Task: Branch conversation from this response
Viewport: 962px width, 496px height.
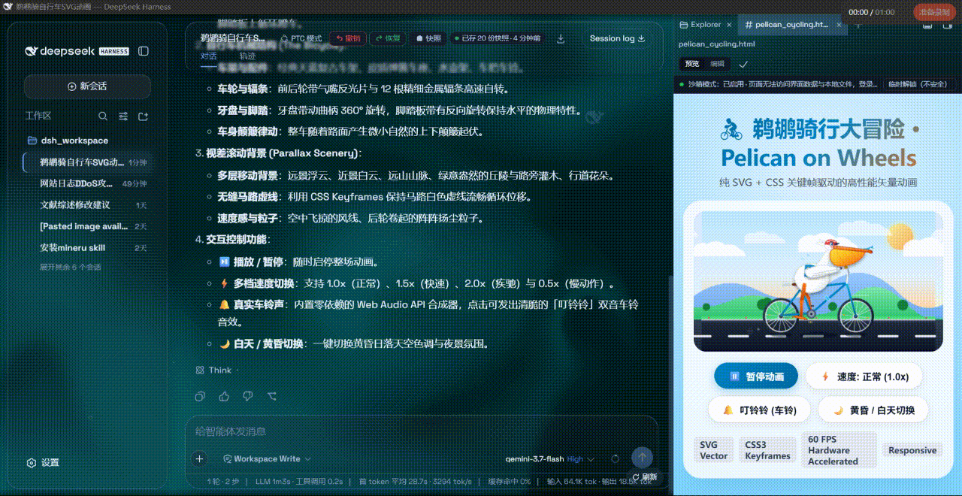Action: tap(272, 396)
